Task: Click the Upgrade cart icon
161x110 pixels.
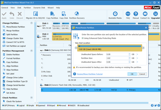Action: pyautogui.click(x=155, y=14)
